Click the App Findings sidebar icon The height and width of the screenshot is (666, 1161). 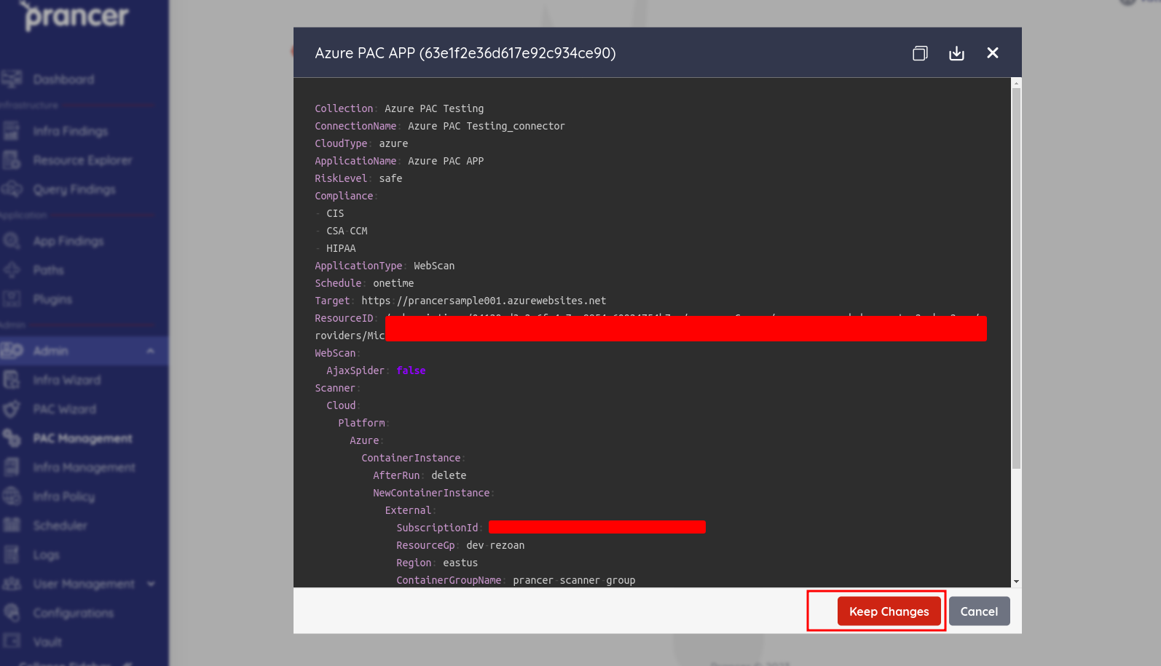[12, 241]
